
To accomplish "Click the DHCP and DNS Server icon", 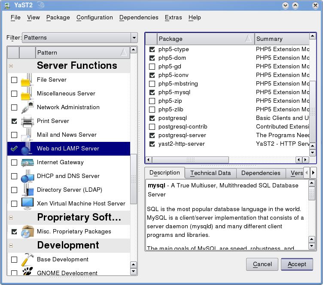I will coord(27,176).
